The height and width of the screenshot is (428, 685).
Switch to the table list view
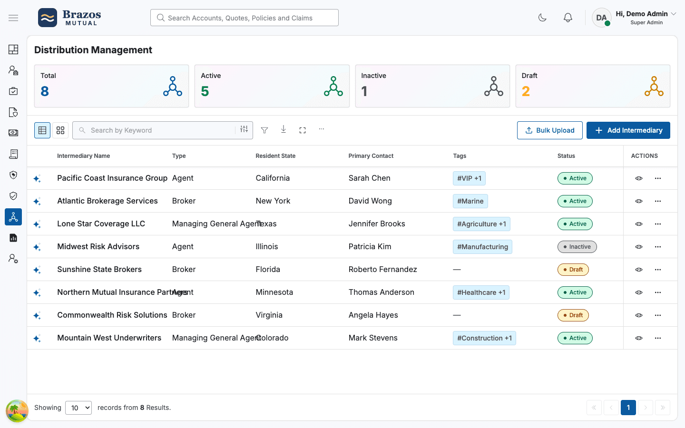(42, 130)
